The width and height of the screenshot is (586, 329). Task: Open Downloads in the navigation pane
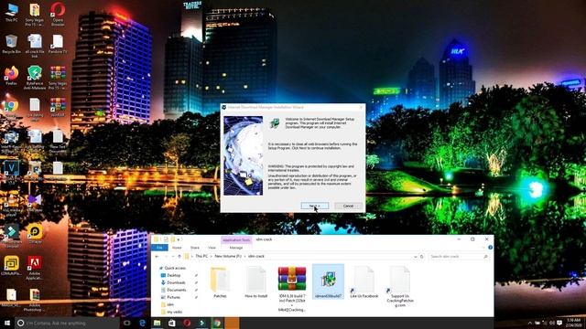tap(173, 282)
